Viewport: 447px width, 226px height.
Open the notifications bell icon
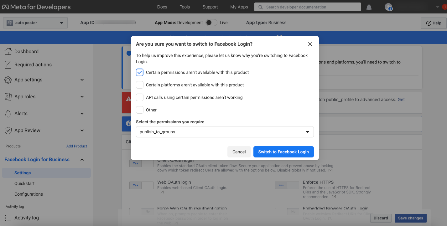pyautogui.click(x=369, y=7)
